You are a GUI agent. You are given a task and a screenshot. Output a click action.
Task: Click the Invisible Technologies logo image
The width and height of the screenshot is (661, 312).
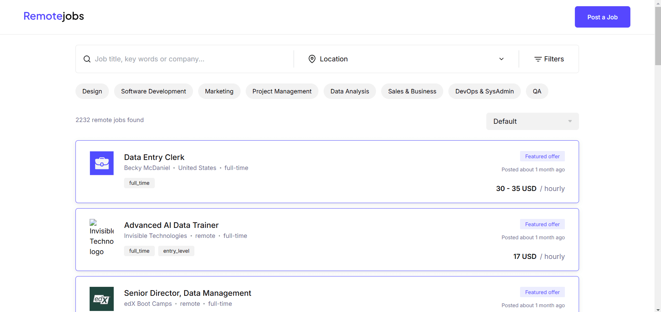pos(101,237)
